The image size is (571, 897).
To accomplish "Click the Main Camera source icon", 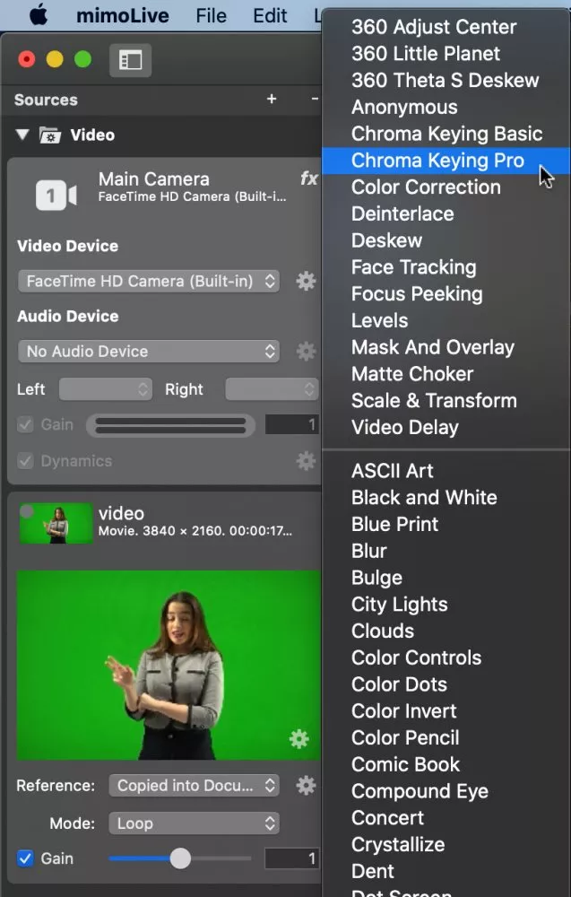I will click(56, 195).
